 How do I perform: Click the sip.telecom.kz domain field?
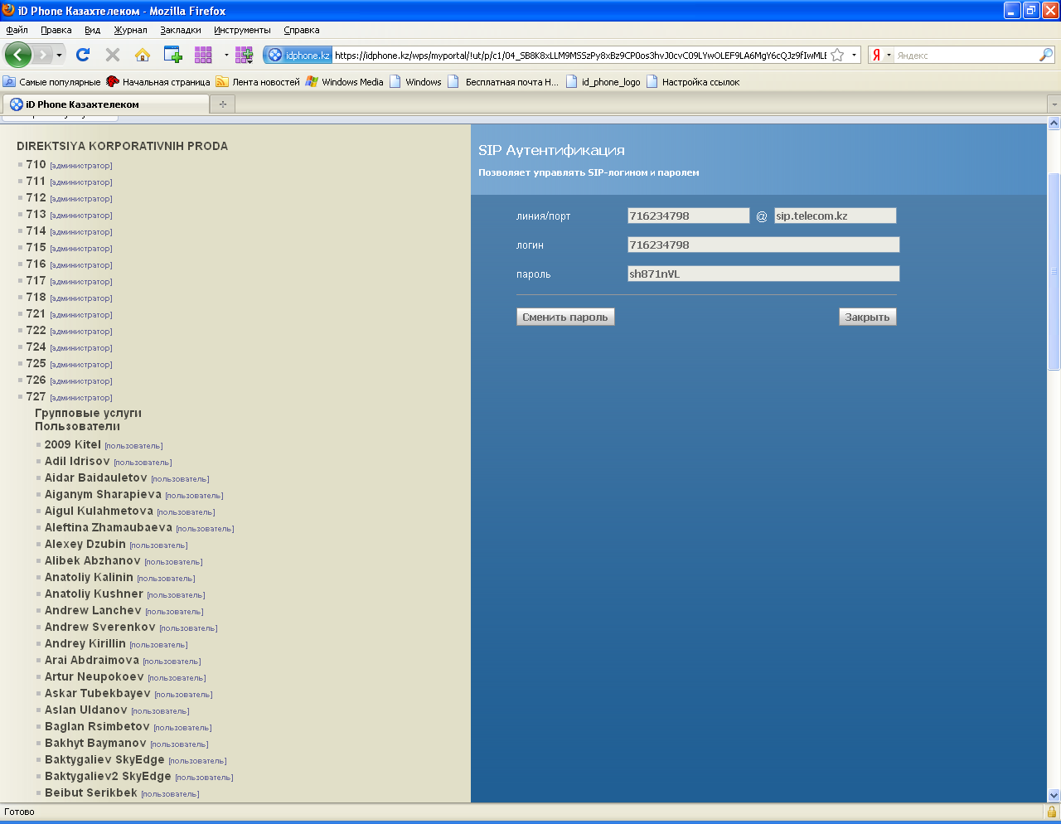(836, 216)
